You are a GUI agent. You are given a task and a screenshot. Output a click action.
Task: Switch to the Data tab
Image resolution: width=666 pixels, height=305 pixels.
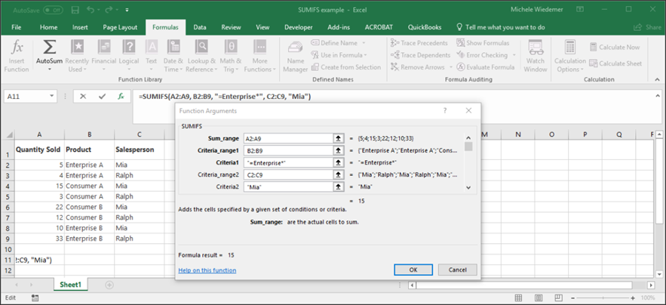click(200, 27)
